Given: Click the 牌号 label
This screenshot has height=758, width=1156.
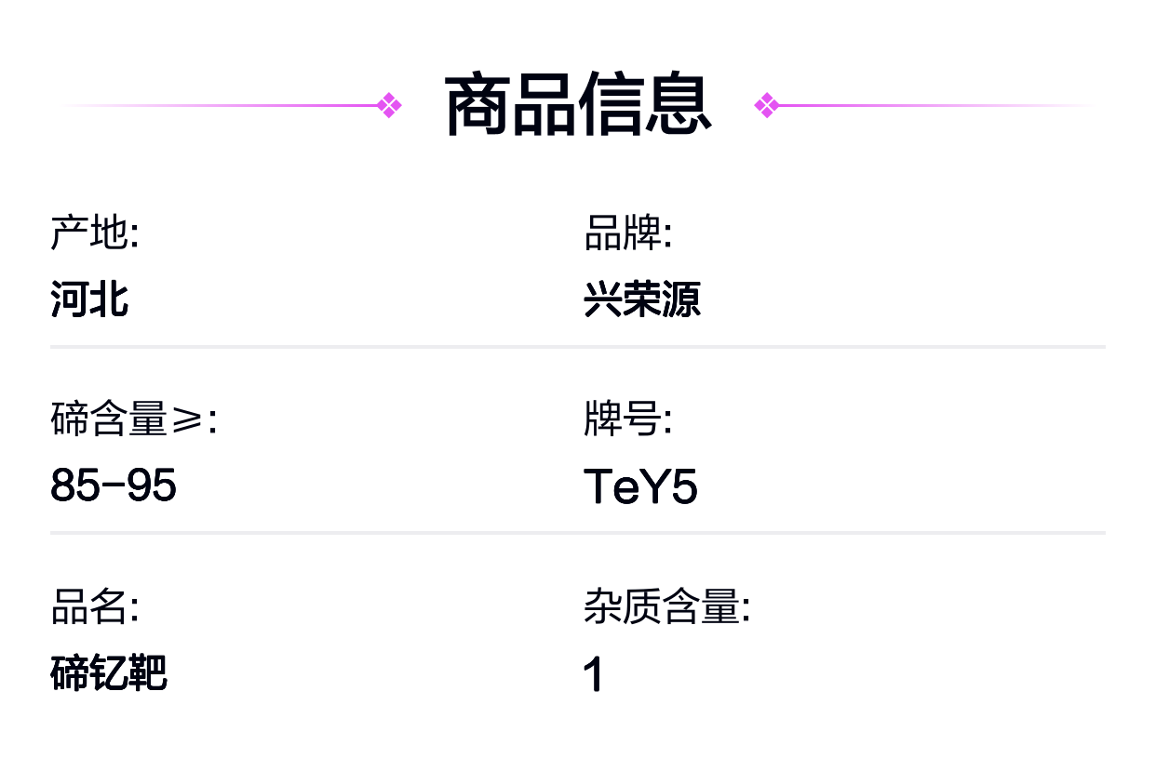Looking at the screenshot, I should pyautogui.click(x=627, y=420).
